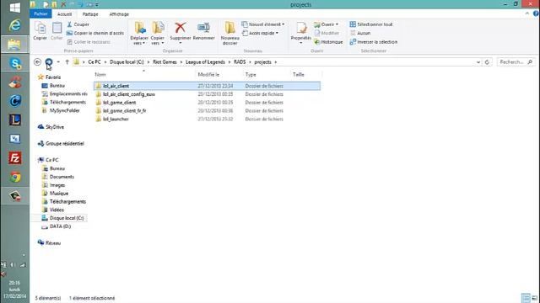Open Google Chrome from the taskbar
The image size is (540, 303).
pyautogui.click(x=15, y=178)
